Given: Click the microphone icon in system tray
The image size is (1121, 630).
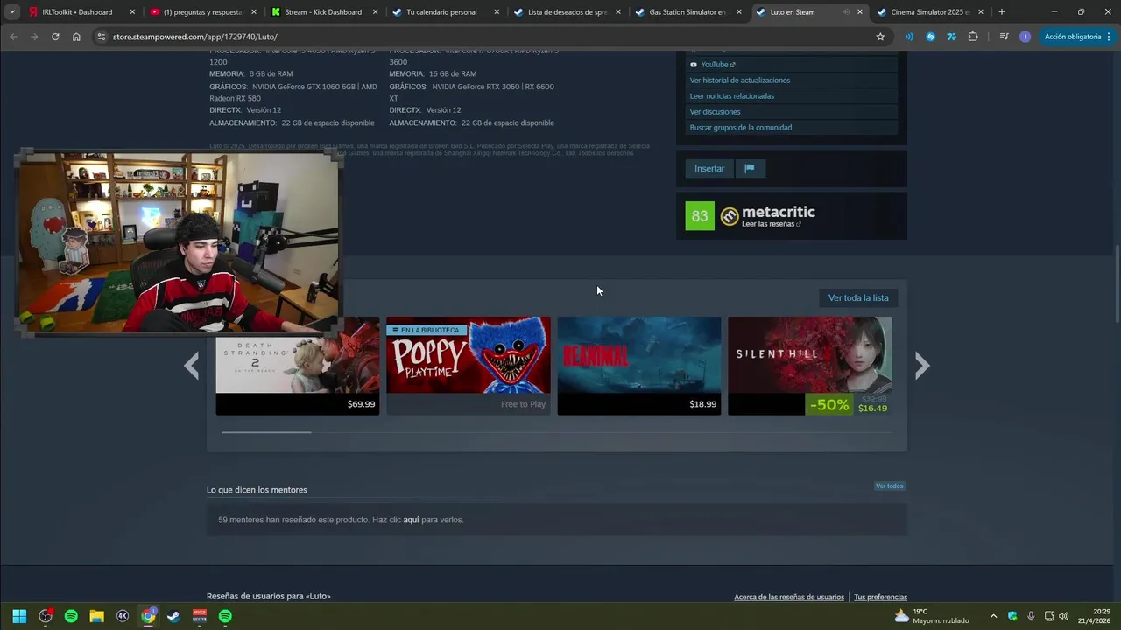Looking at the screenshot, I should 1031,616.
